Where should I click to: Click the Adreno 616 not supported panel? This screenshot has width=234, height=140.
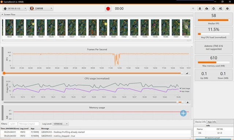[214, 48]
